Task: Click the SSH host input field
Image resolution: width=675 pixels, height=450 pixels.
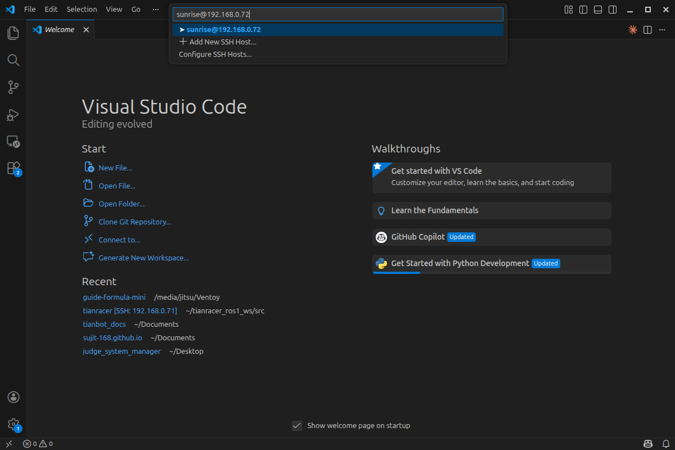Action: pos(337,14)
